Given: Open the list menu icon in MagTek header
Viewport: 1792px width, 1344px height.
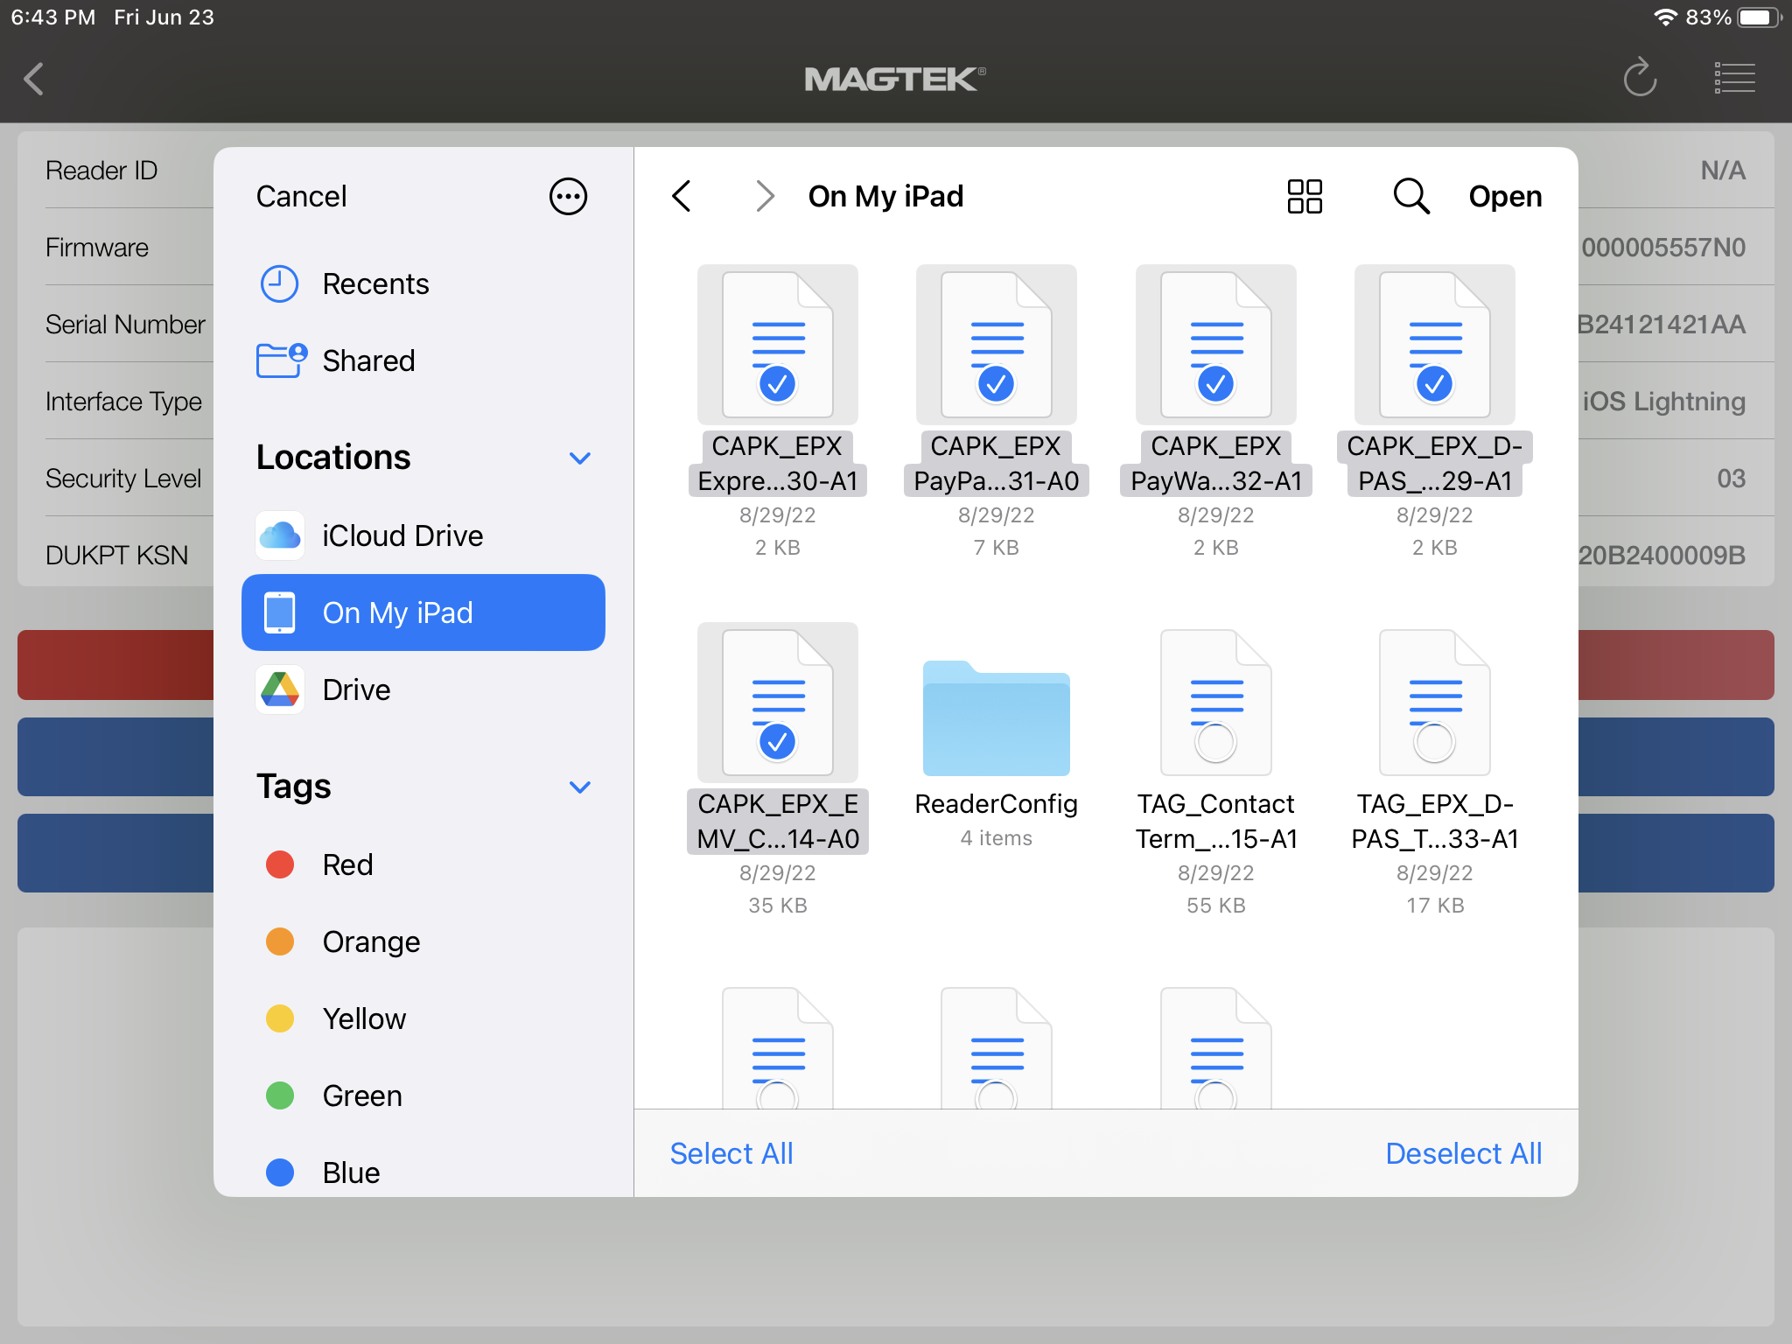Looking at the screenshot, I should (x=1734, y=78).
